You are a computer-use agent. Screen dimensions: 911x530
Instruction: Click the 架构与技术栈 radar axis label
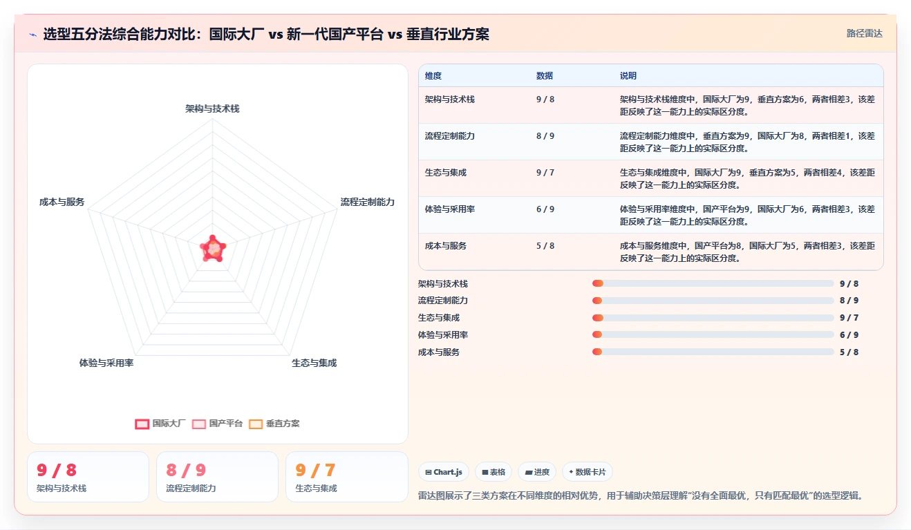pos(212,108)
